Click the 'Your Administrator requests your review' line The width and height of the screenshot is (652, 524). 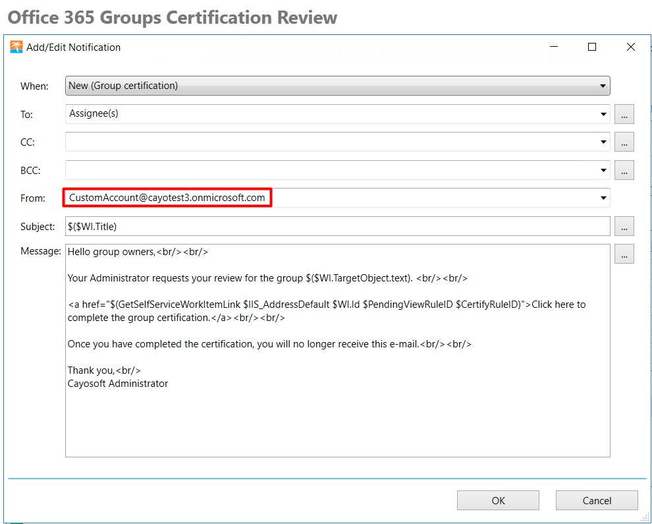[x=267, y=278]
